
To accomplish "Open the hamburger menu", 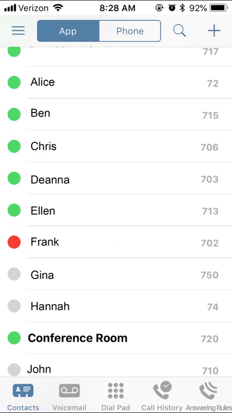I will [18, 31].
